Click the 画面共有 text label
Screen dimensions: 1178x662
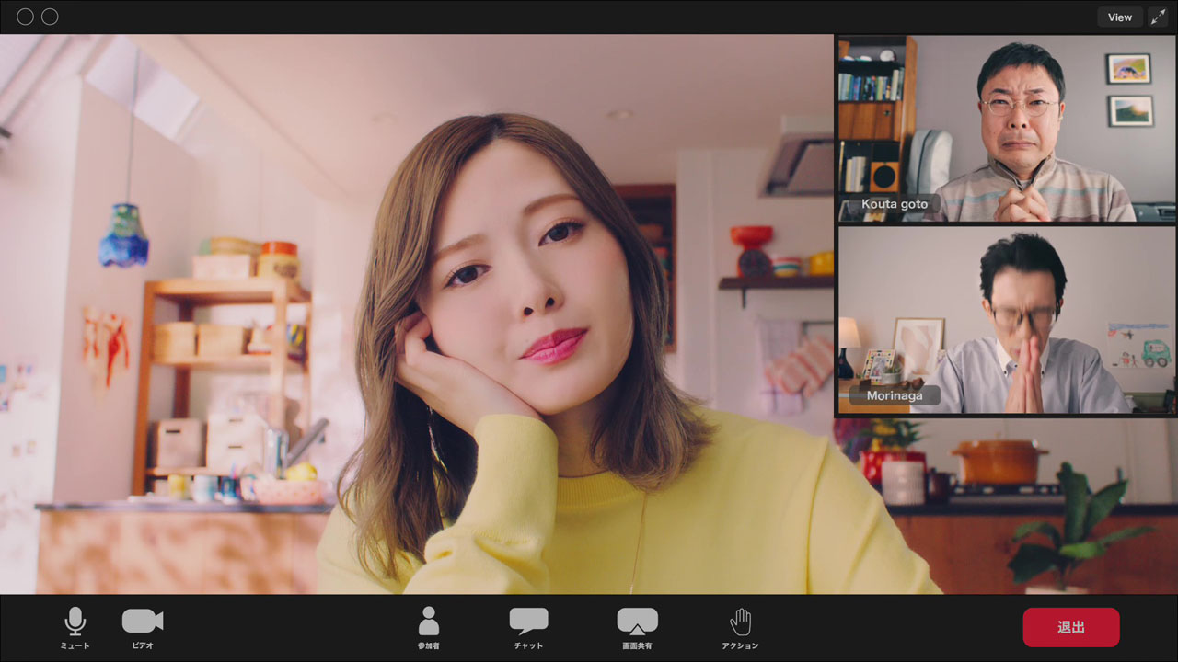[637, 645]
